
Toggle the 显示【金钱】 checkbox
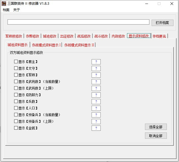tap(16, 128)
